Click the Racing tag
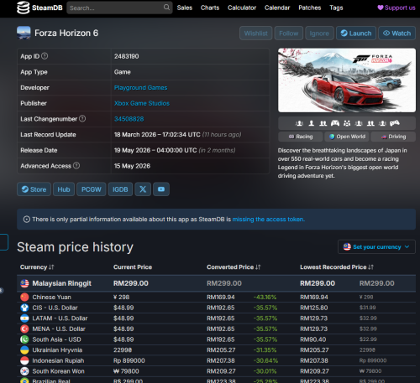420x383 pixels. click(301, 137)
